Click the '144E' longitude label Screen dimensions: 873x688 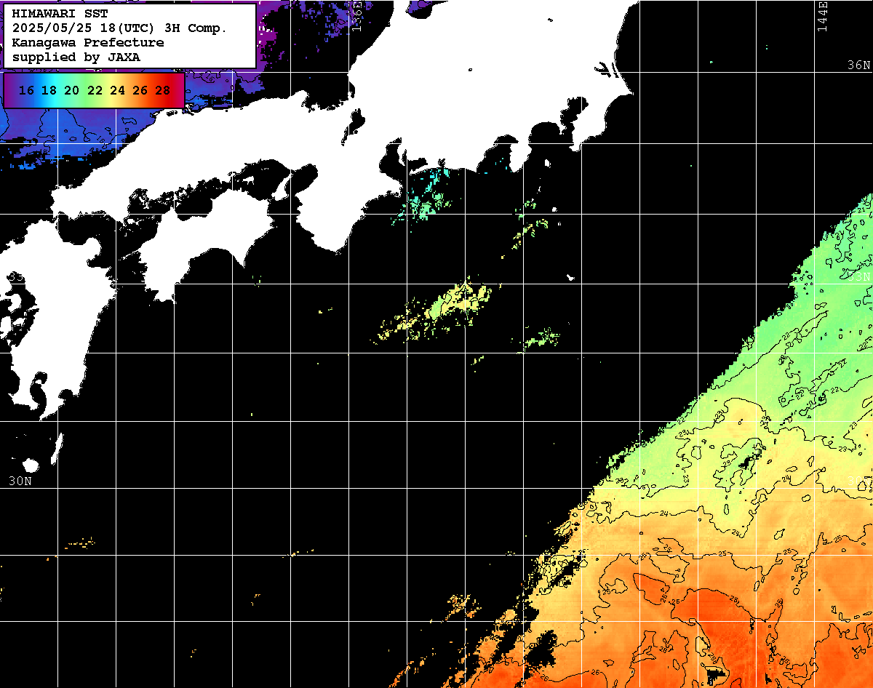823,16
